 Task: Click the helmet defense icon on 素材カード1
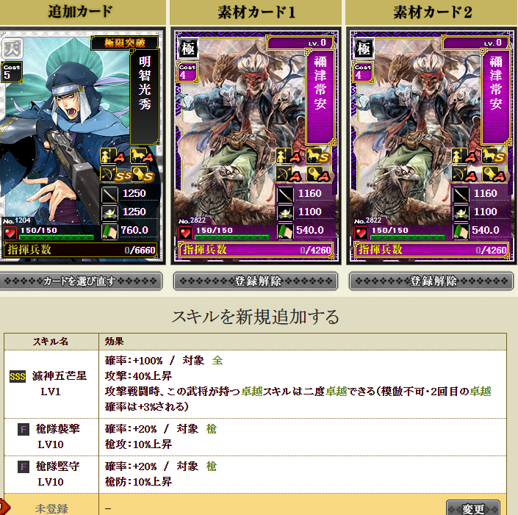click(285, 212)
